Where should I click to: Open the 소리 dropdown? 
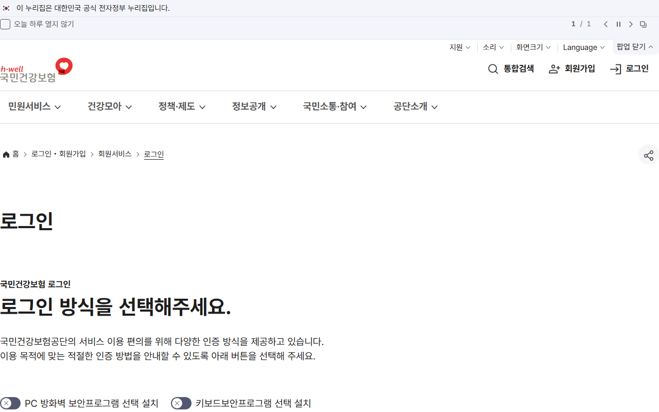tap(493, 47)
